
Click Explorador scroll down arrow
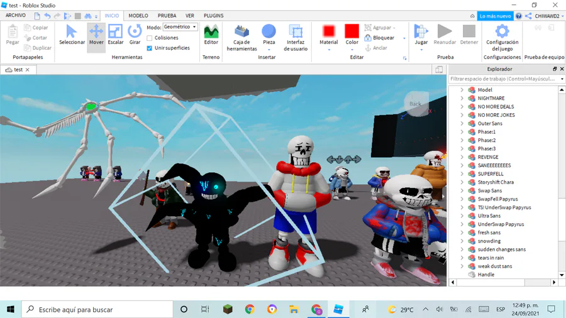pos(562,275)
